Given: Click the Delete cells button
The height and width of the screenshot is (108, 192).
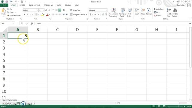Looking at the screenshot, I should (x=143, y=13).
